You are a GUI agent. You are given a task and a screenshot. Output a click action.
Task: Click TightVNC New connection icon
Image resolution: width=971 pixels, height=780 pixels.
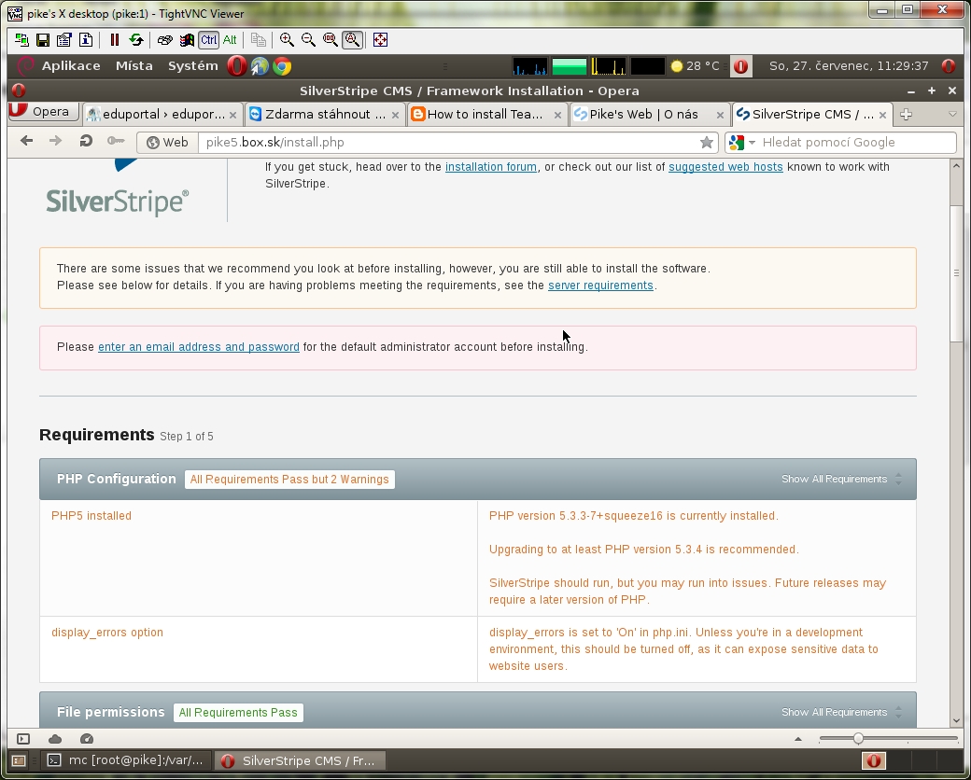pos(21,40)
